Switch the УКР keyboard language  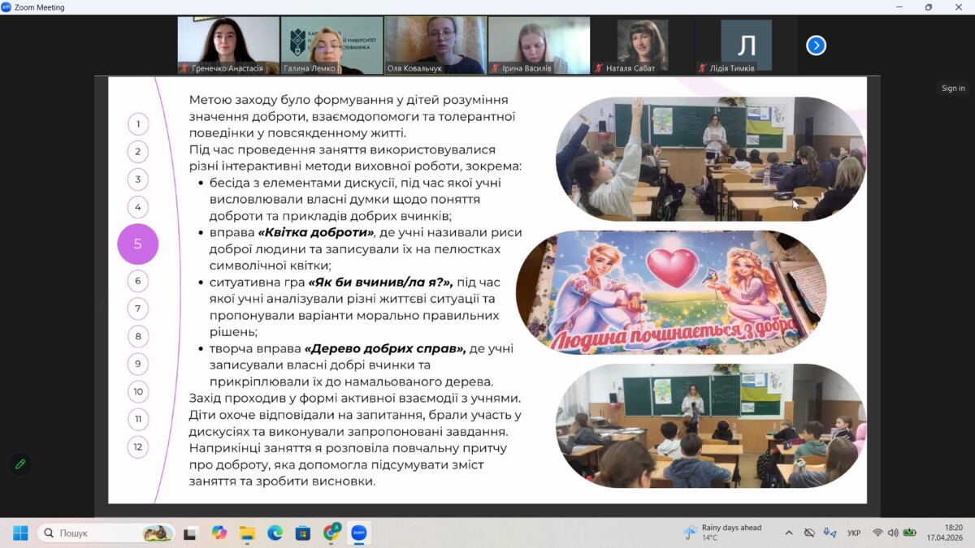(854, 533)
